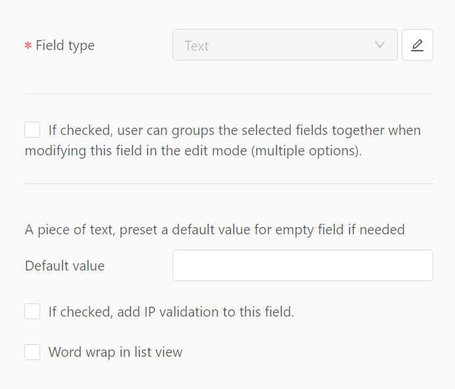Select the greyed 'Text' value in the combo box
This screenshot has width=455, height=389.
[x=197, y=46]
